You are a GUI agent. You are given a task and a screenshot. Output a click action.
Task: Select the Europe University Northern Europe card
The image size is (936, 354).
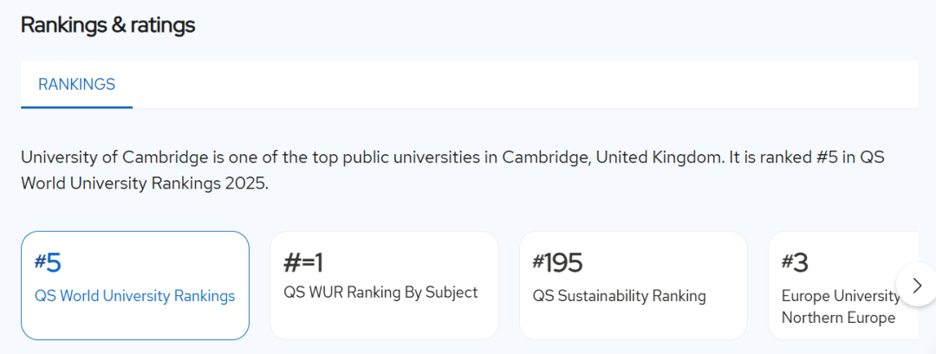point(843,286)
